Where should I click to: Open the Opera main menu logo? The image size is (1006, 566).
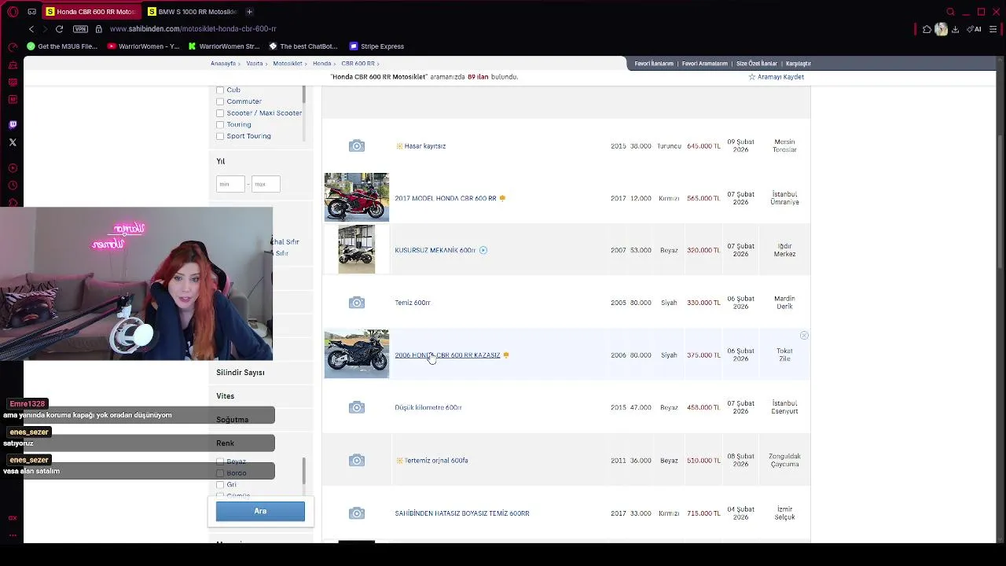pyautogui.click(x=13, y=12)
